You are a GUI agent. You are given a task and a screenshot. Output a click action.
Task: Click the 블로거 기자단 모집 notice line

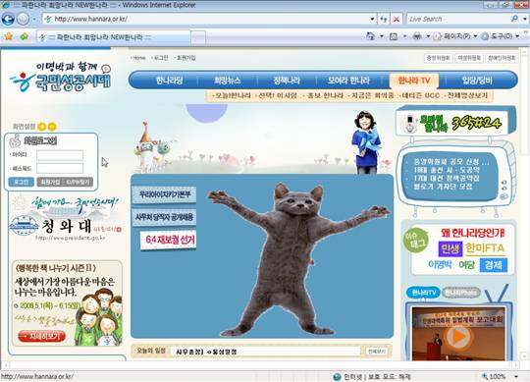click(x=443, y=187)
